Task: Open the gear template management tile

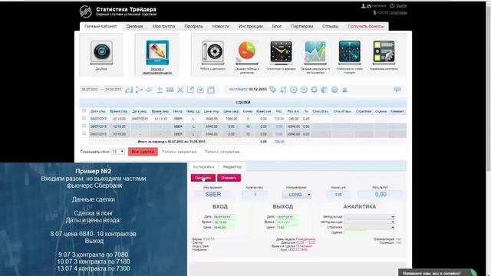Action: coord(384,53)
